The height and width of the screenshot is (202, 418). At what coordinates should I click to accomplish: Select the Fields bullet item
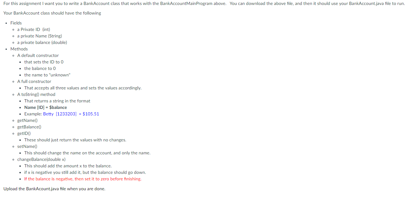click(16, 23)
